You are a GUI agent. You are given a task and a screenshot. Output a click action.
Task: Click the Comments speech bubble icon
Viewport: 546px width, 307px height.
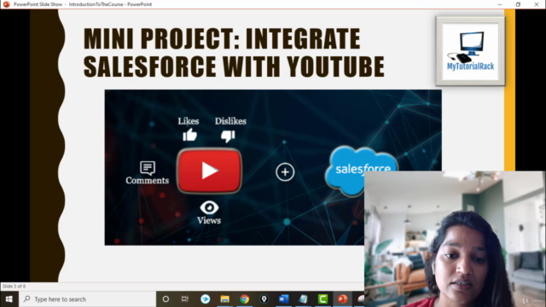[x=148, y=168]
